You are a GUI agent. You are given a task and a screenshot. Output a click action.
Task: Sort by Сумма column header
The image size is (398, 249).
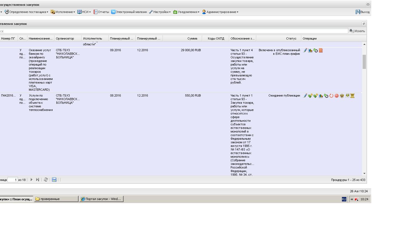click(x=182, y=38)
